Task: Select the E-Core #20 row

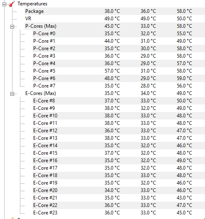Action: pyautogui.click(x=119, y=190)
